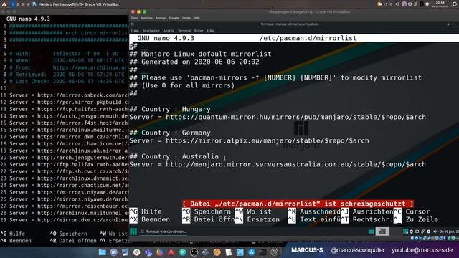This screenshot has height=258, width=459.
Task: Click '^G Hilfe' shortcut in left nano
Action: pos(13,234)
